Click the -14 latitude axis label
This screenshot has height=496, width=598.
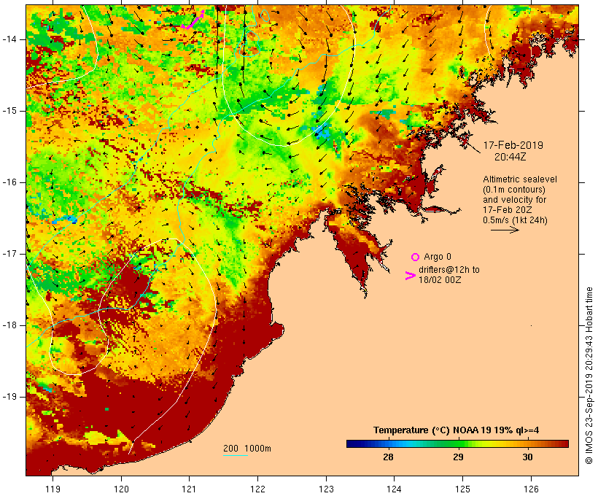tap(9, 39)
